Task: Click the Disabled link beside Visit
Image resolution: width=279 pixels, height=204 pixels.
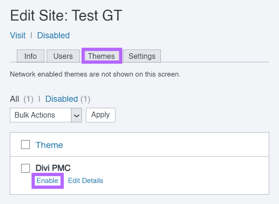Action: coord(53,35)
